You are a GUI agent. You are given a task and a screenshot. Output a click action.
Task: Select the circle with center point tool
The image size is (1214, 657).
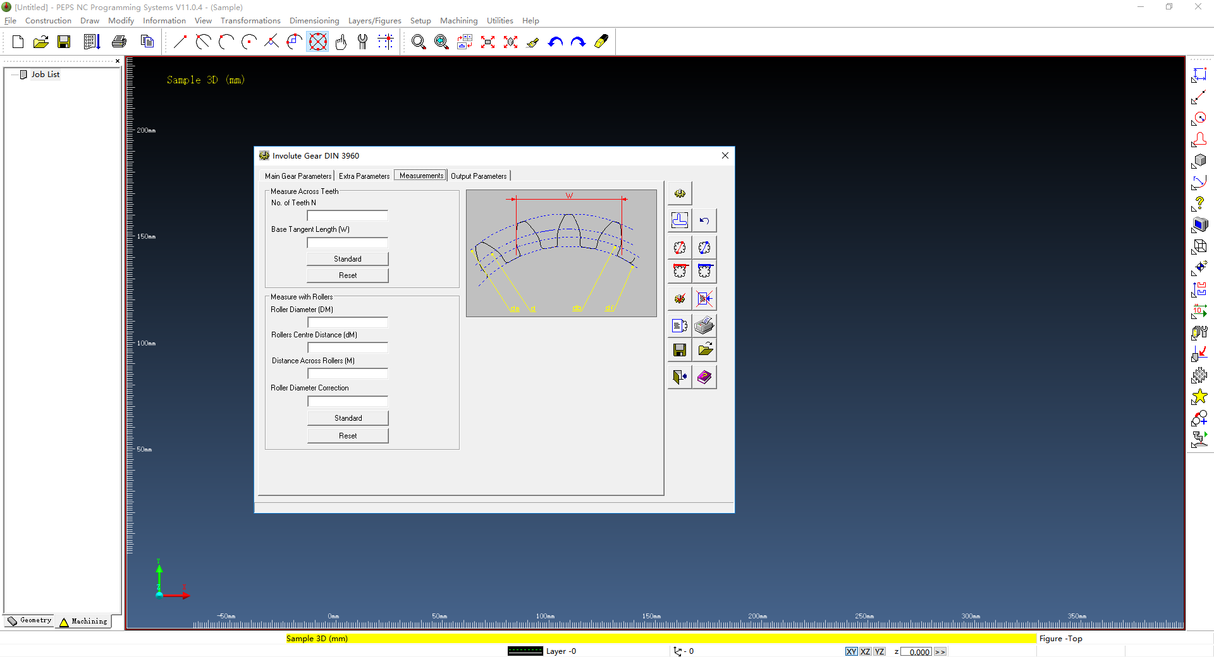249,42
